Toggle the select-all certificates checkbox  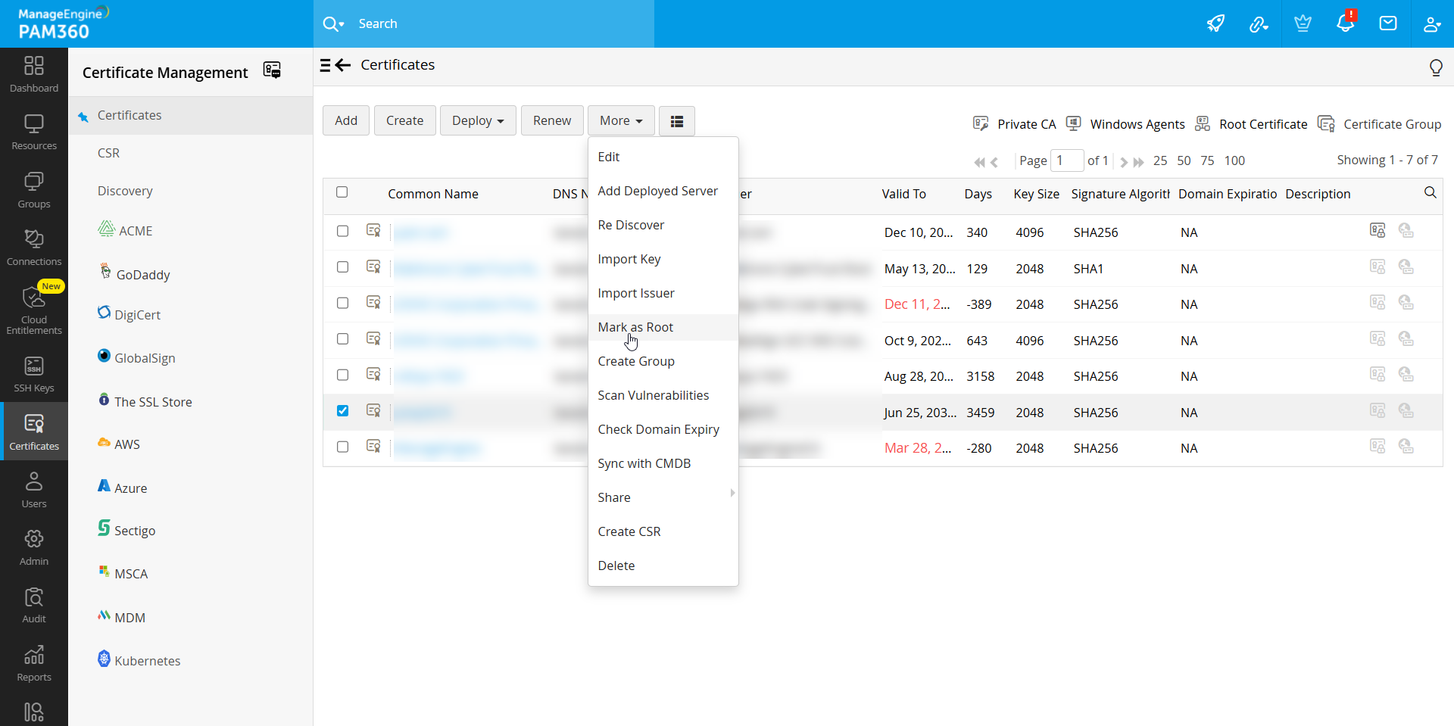click(342, 192)
